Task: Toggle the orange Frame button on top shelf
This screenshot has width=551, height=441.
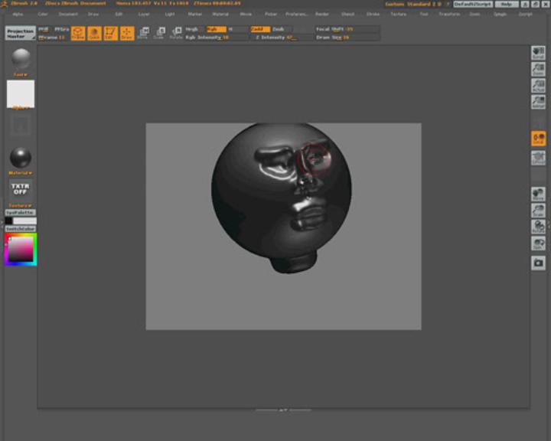Action: [x=78, y=34]
